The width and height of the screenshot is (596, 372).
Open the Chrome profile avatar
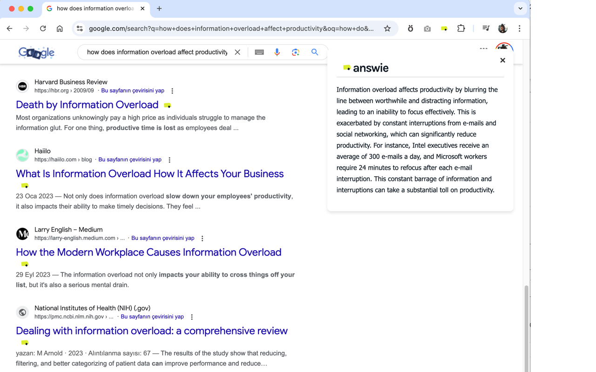(502, 28)
